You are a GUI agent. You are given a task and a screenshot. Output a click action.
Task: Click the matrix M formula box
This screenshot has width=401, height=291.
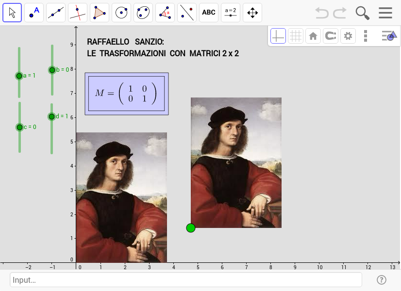point(127,94)
